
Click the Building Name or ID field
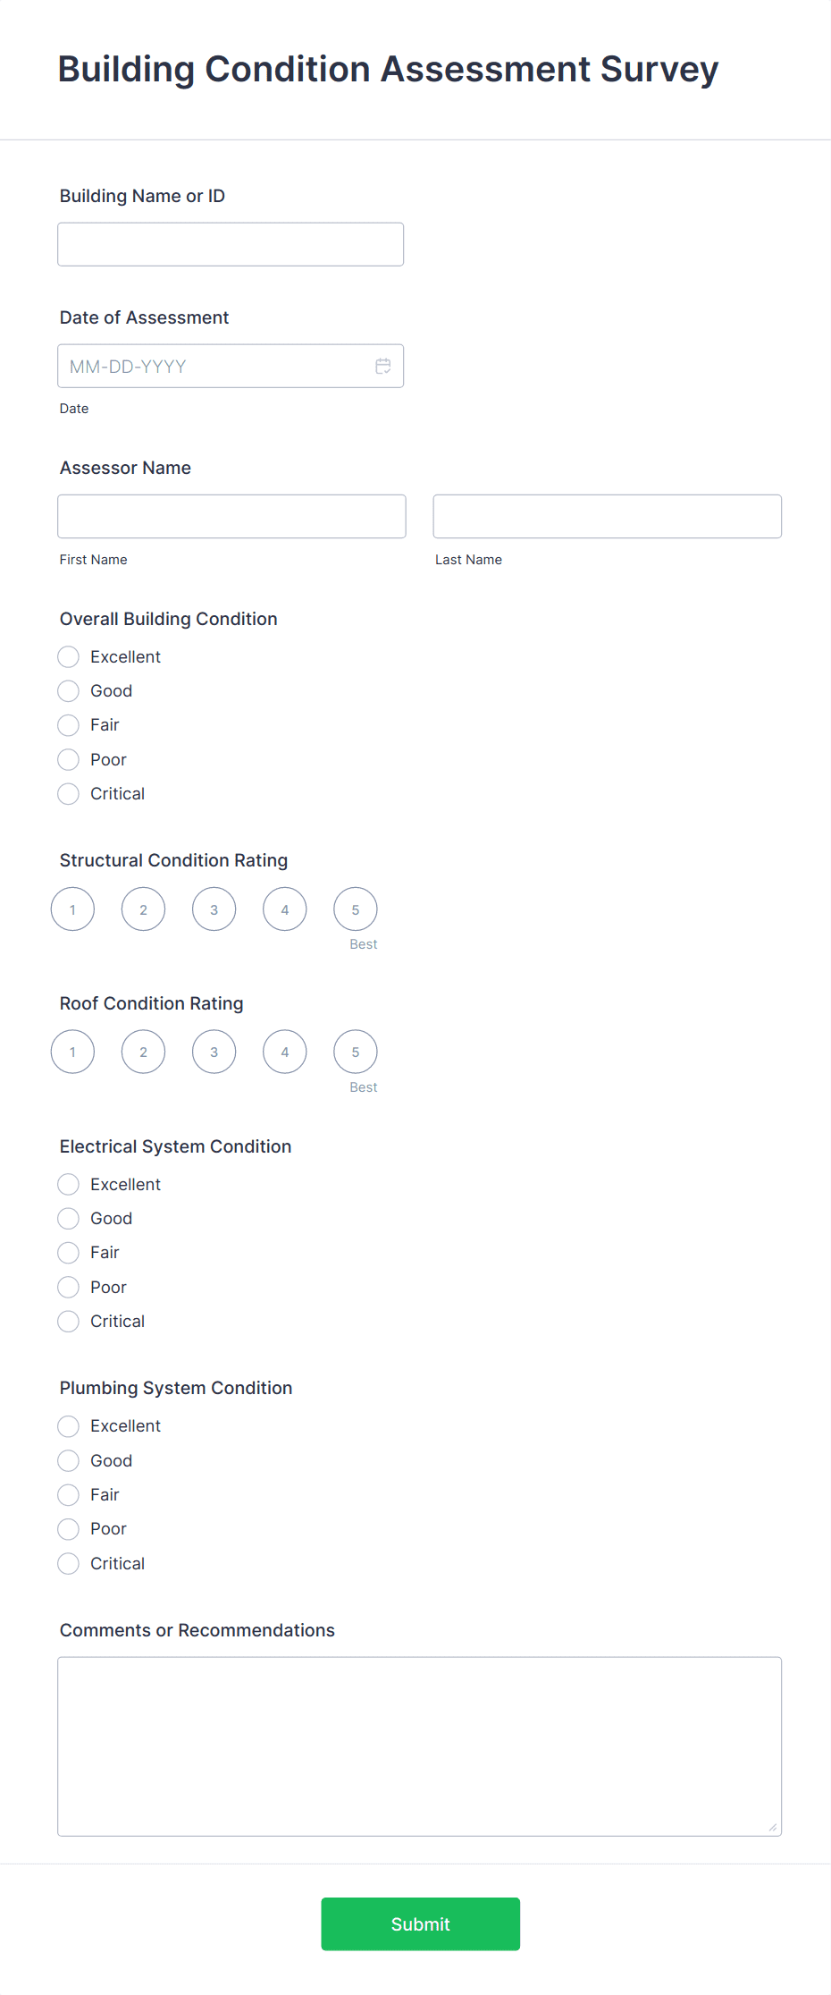[230, 243]
